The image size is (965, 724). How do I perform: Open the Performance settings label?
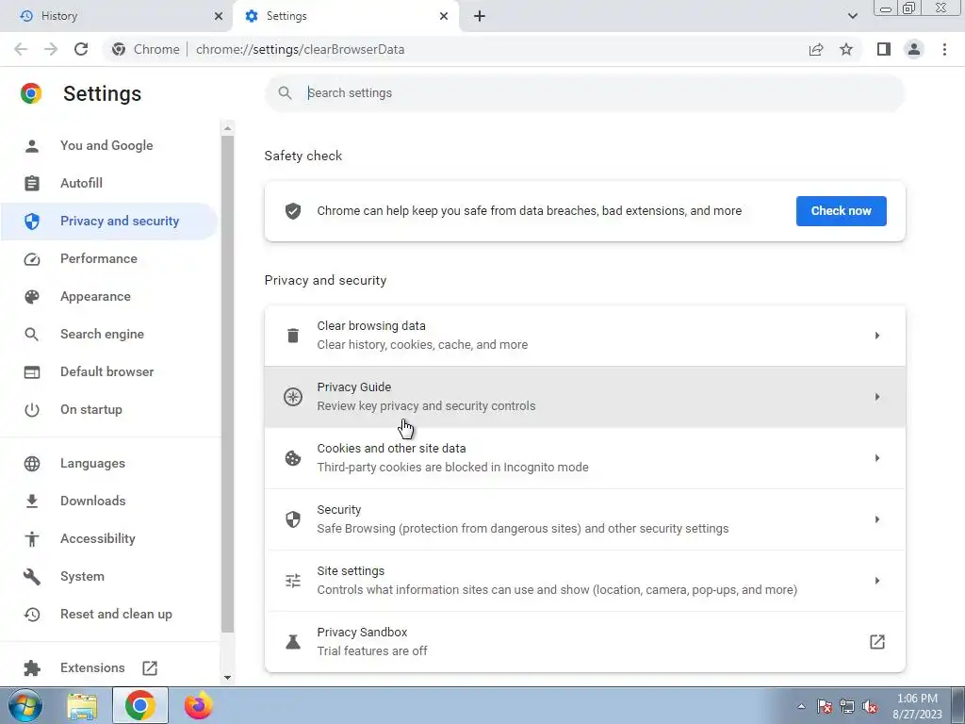[x=98, y=258]
